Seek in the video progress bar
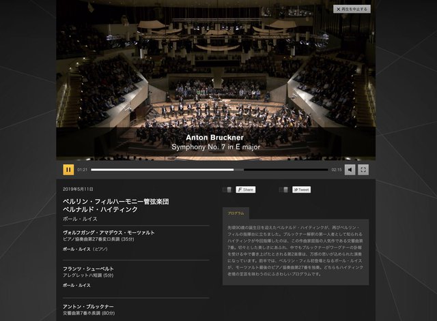 click(x=210, y=170)
